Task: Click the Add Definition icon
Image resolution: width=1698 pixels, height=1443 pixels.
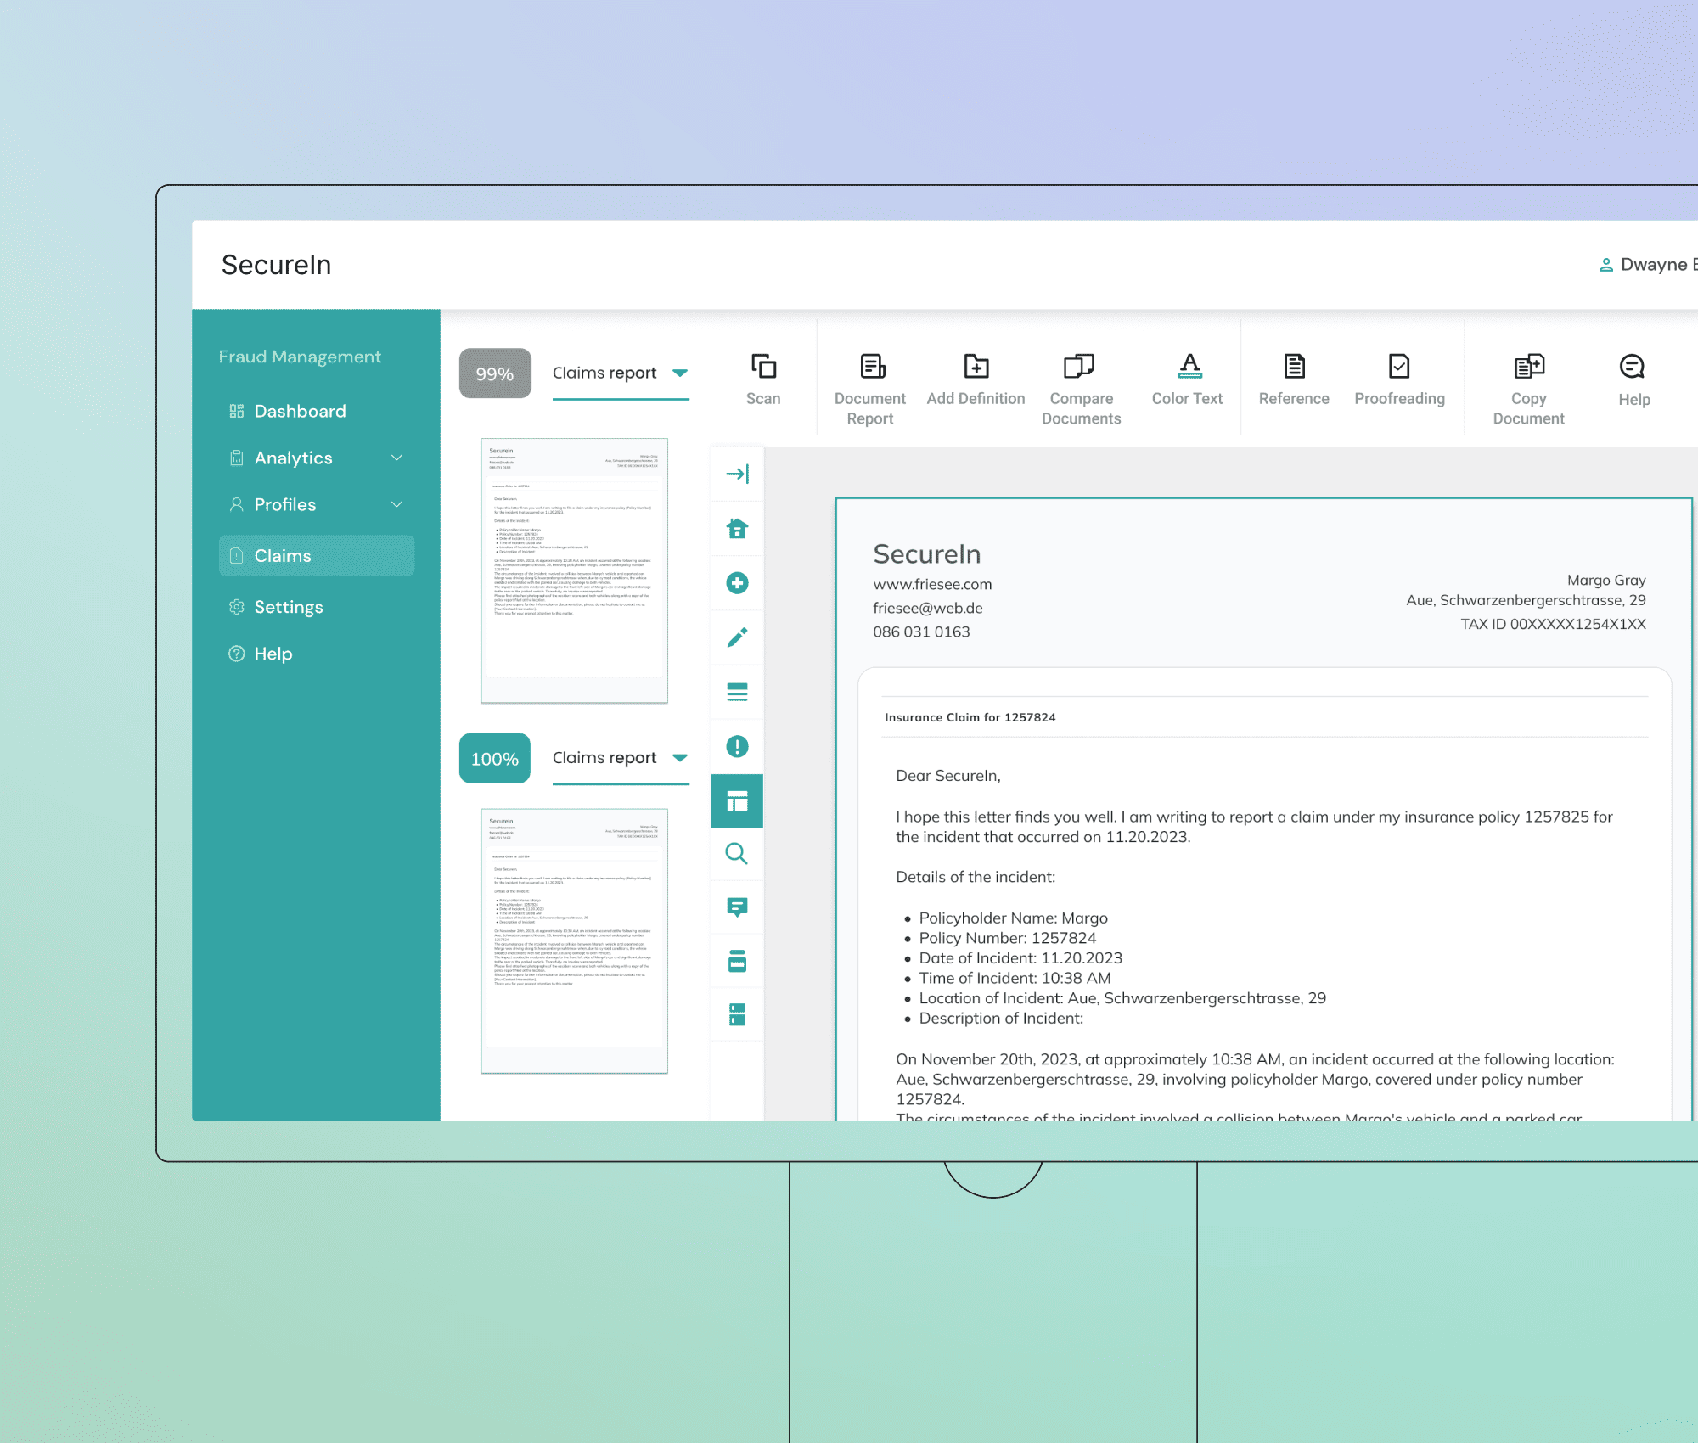Action: (x=976, y=367)
